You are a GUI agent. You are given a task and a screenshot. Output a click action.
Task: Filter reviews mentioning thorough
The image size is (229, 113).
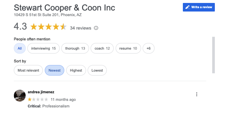[x=75, y=48]
